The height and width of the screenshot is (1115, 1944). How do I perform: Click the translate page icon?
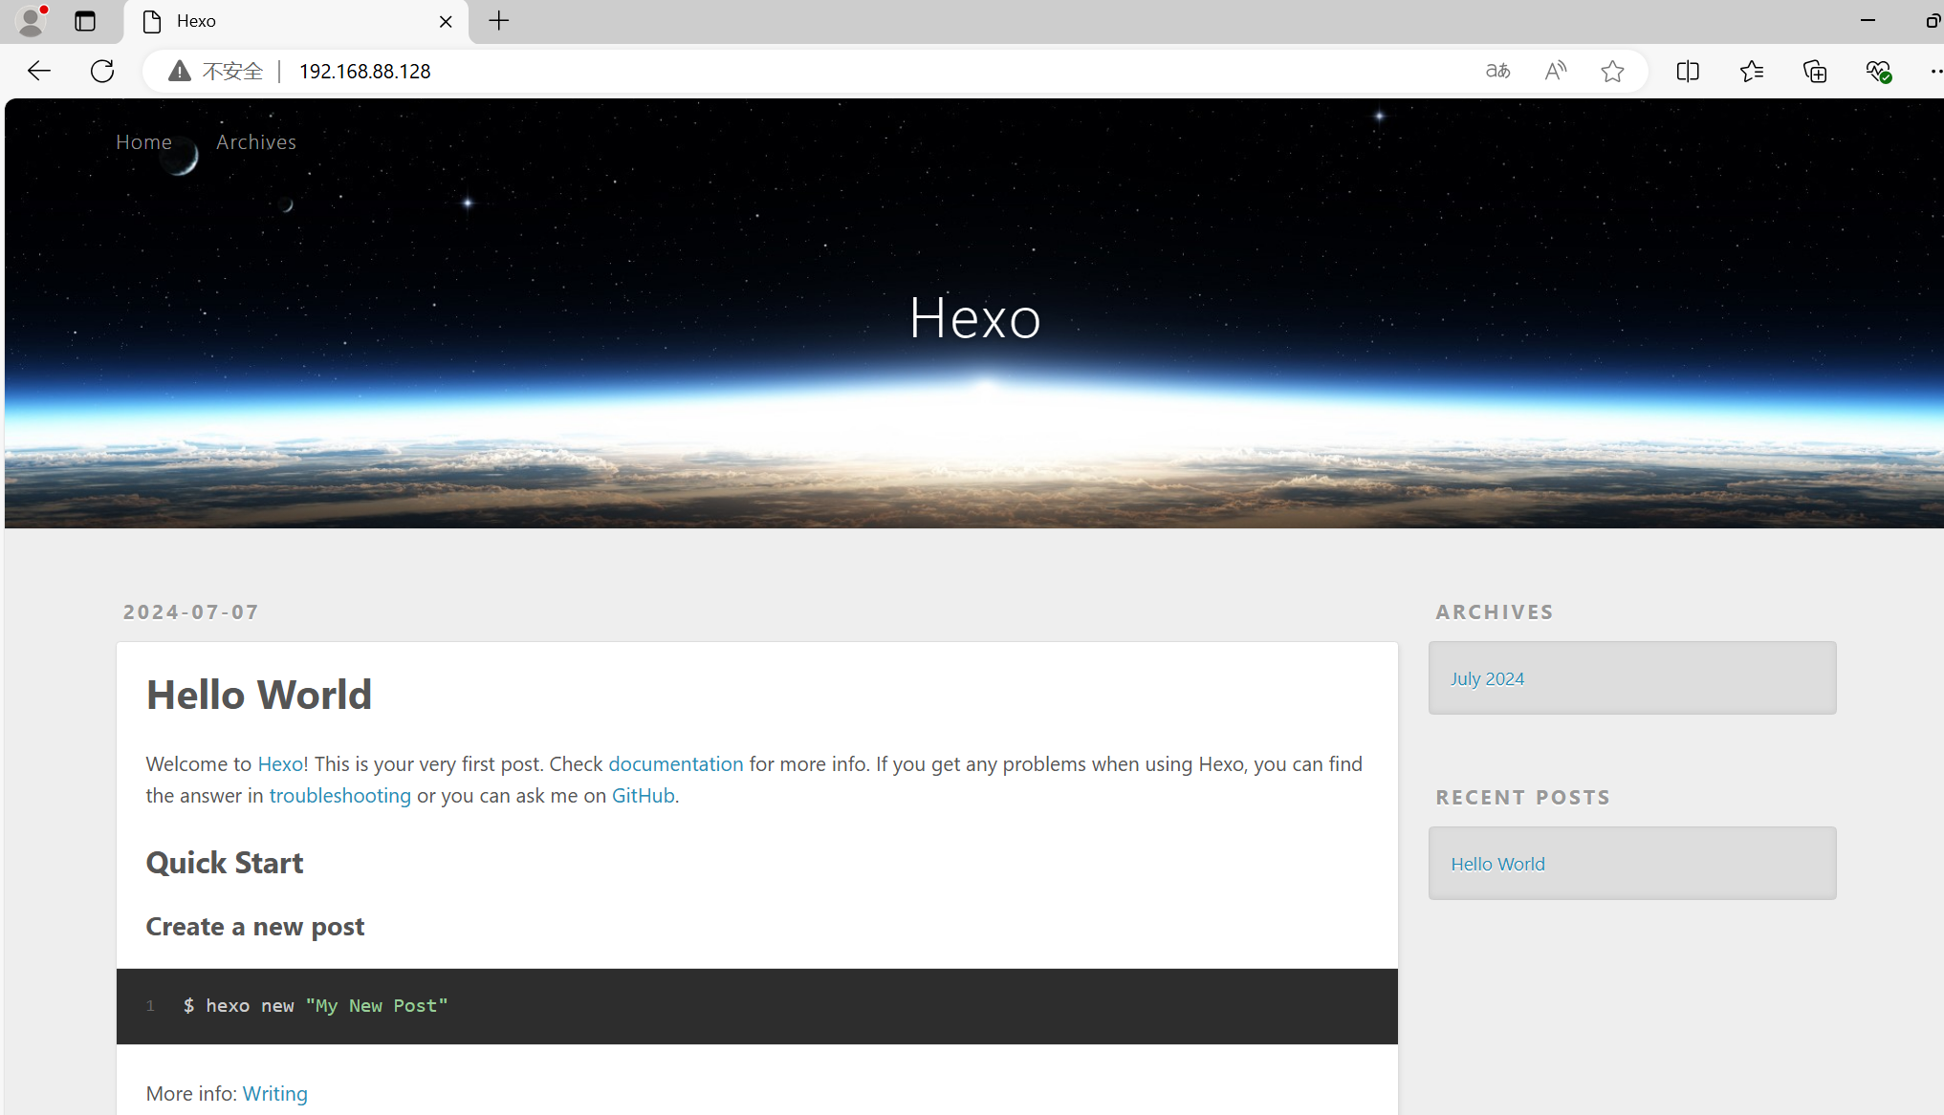(1497, 71)
